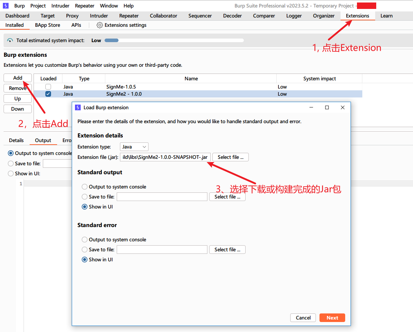
Task: Select Standard output 'Show in UI' radio
Action: pos(85,207)
